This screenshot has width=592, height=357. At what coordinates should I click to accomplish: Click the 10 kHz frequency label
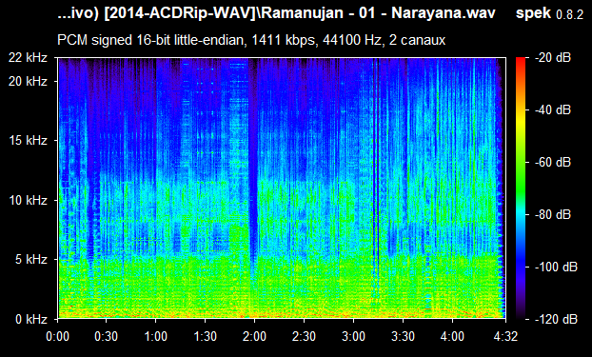(28, 200)
